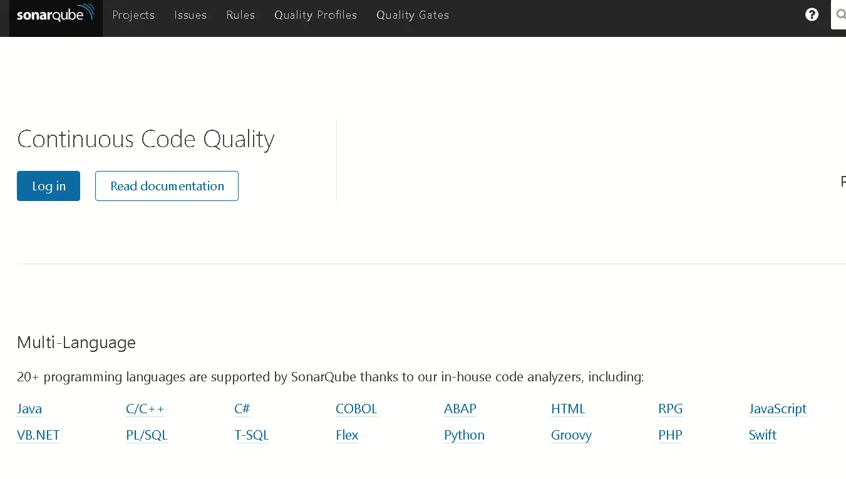Click the search magnifier icon

tap(840, 15)
